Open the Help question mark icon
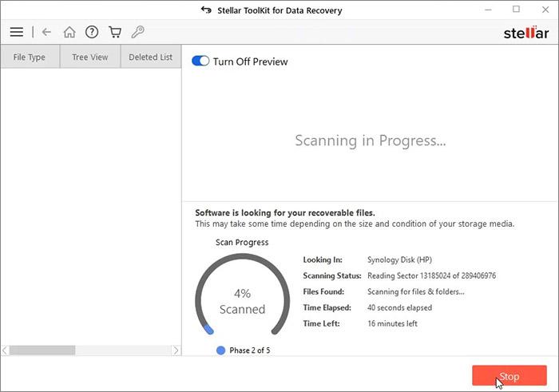Image resolution: width=559 pixels, height=392 pixels. [92, 32]
